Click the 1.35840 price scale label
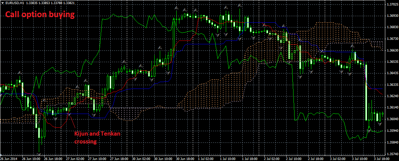The height and width of the screenshot is (161, 399). tap(392, 142)
